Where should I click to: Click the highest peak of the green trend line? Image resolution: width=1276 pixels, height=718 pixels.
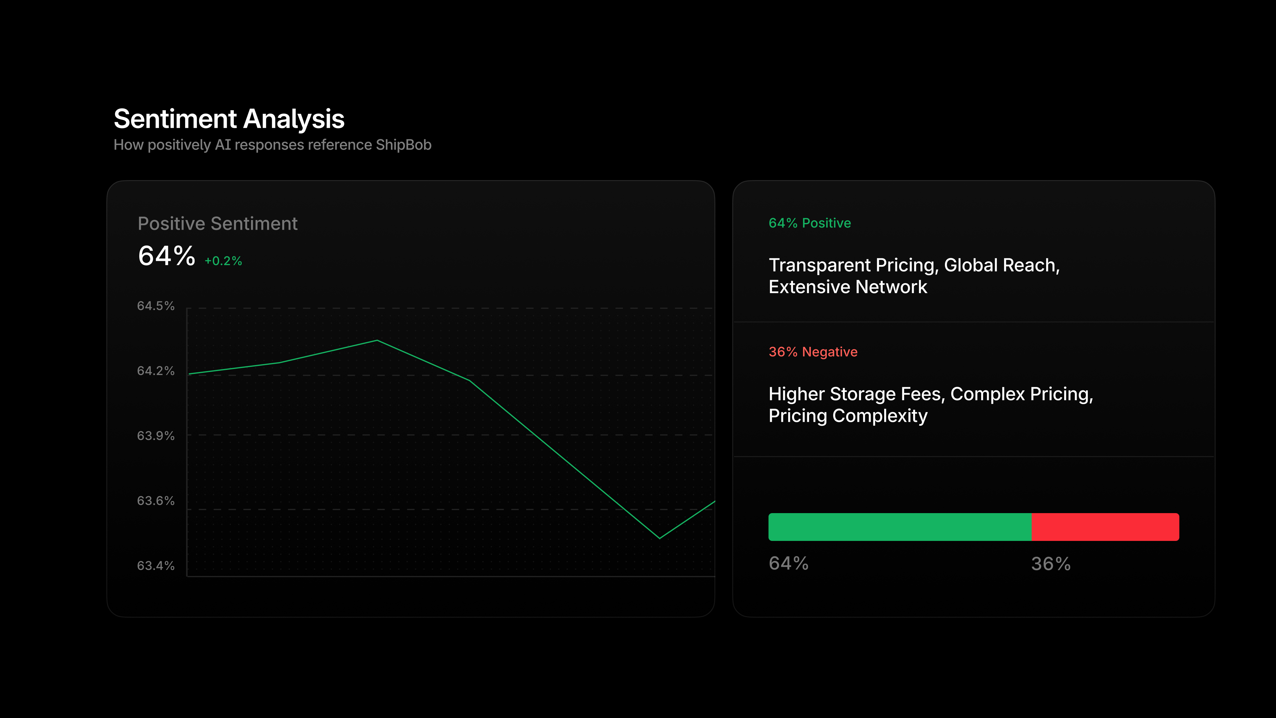tap(377, 341)
